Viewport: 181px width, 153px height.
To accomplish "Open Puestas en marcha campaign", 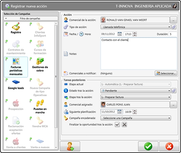I will click(x=40, y=107).
